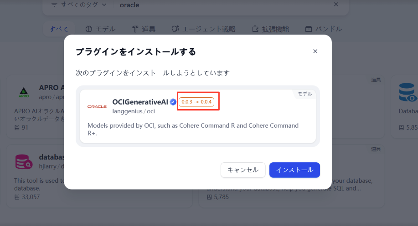The image size is (418, 226).
Task: Close the plugin install dialog
Action: point(315,51)
